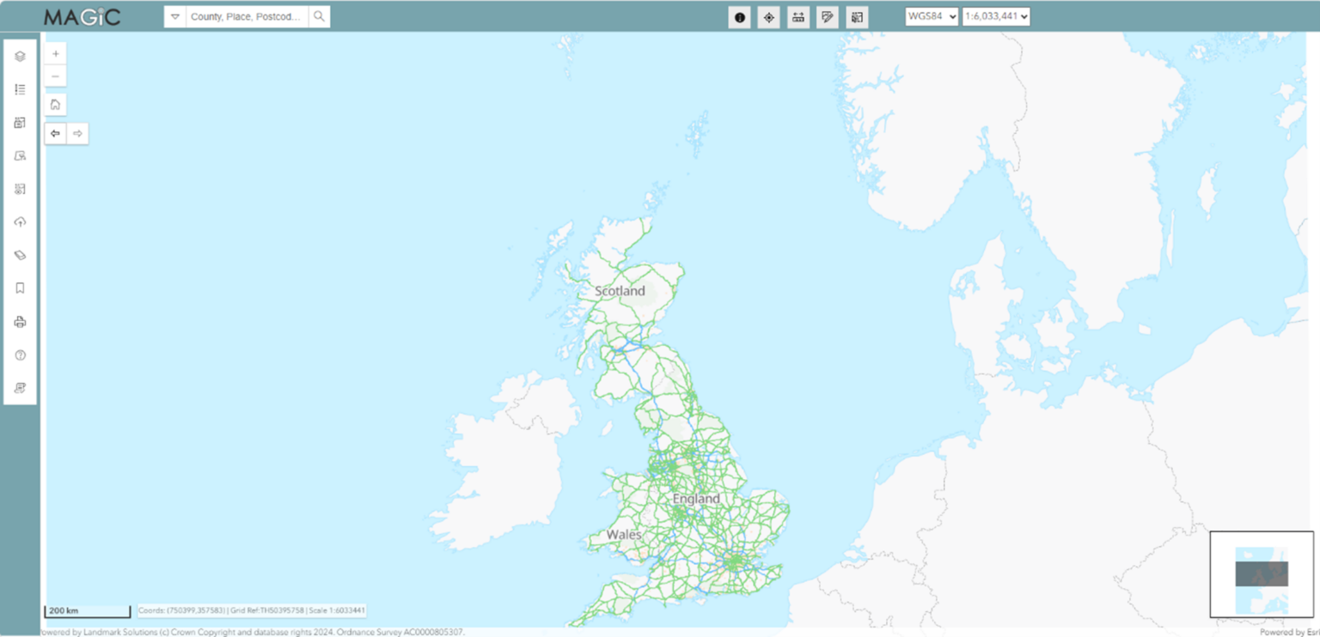The image size is (1320, 637).
Task: Open the Table of Contents layers panel
Action: coord(20,56)
